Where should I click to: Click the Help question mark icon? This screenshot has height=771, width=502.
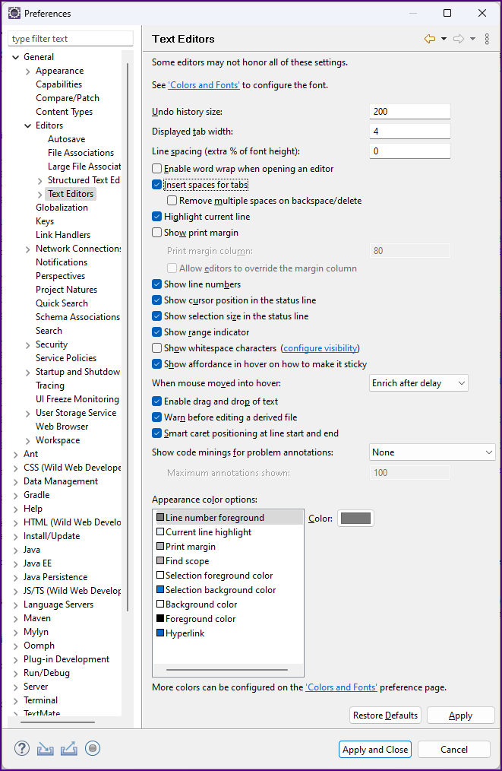(21, 748)
